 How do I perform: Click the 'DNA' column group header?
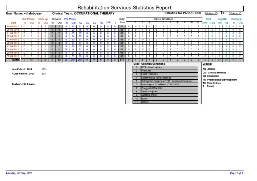point(208,19)
